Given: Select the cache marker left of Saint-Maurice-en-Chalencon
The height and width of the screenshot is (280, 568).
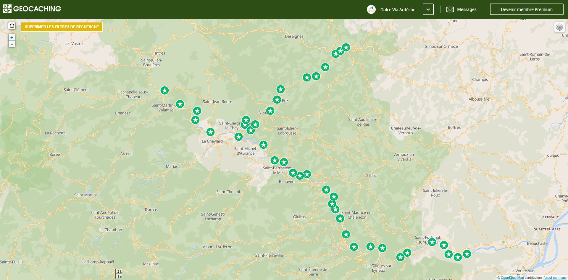Looking at the screenshot, I should [x=340, y=219].
